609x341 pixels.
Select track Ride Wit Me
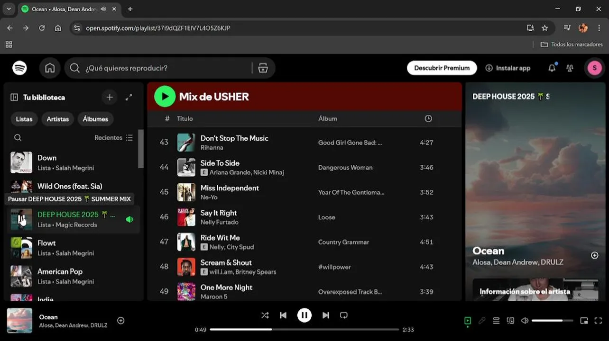coord(220,238)
